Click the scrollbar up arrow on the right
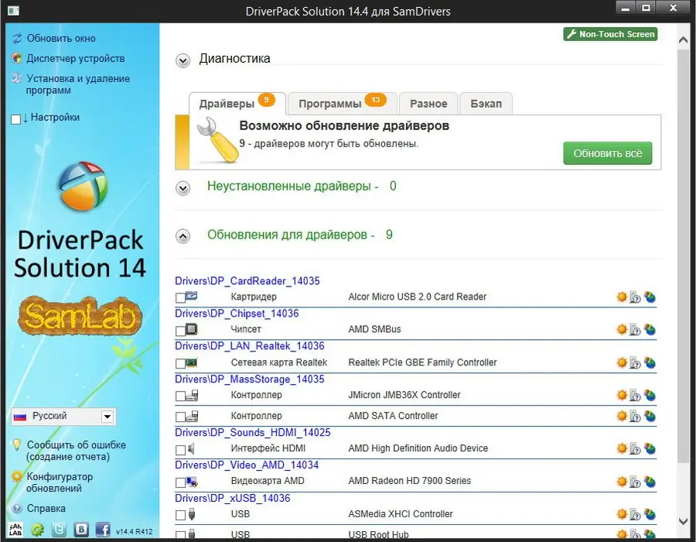696x542 pixels. point(684,40)
